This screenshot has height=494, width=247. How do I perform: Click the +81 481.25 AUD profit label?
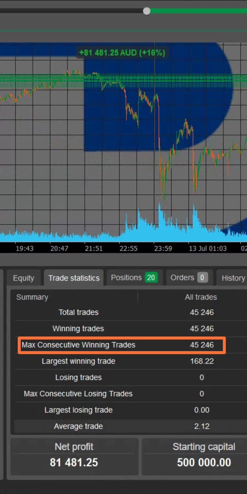pyautogui.click(x=122, y=53)
